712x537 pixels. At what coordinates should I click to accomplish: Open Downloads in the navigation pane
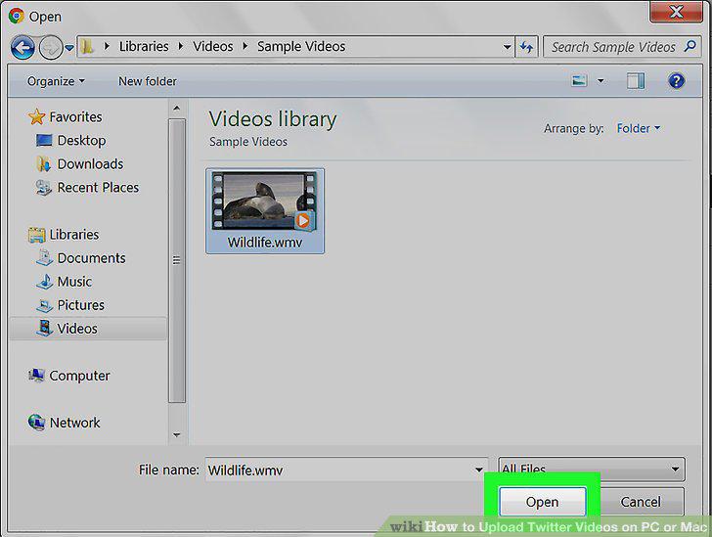coord(90,164)
